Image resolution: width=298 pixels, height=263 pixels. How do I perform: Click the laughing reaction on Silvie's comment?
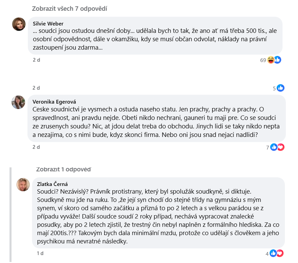point(271,60)
